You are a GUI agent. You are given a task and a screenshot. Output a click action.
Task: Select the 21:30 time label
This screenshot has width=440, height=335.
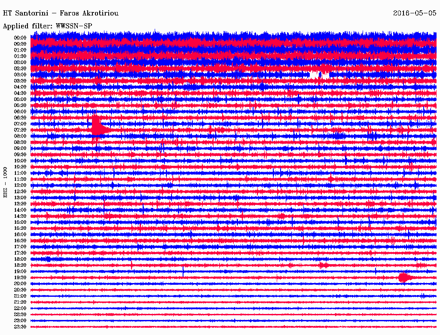pos(20,302)
